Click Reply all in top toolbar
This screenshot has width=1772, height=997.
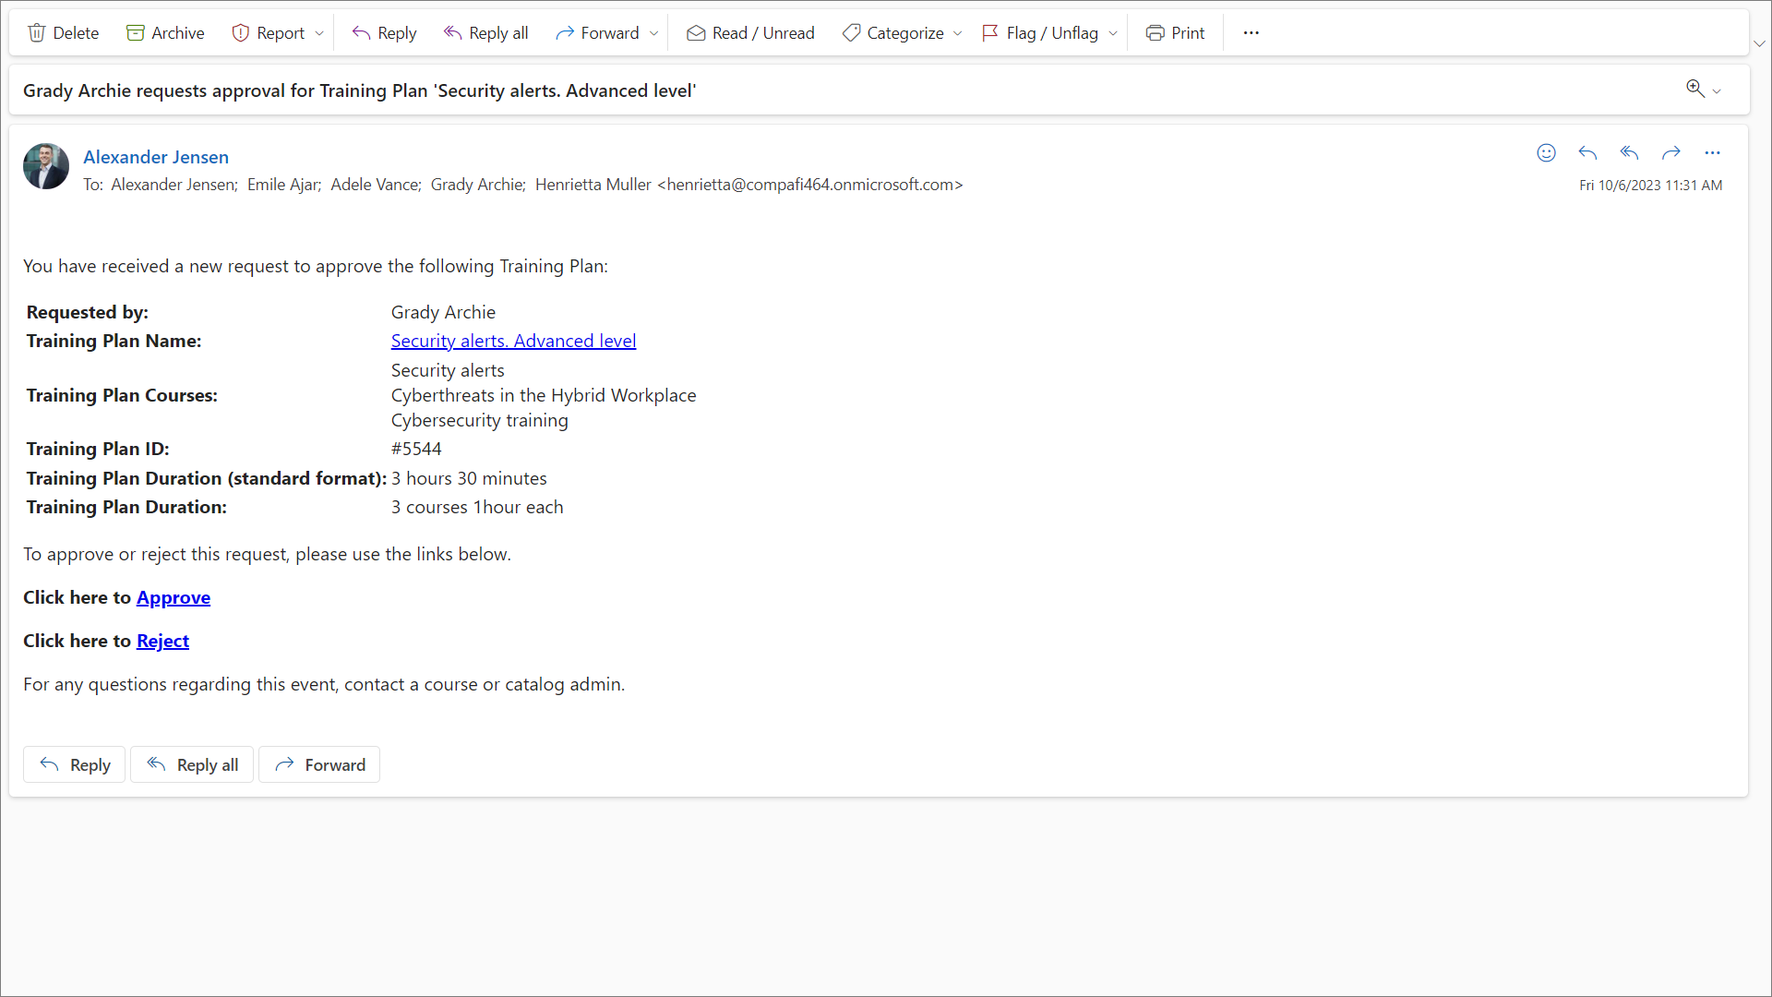485,33
